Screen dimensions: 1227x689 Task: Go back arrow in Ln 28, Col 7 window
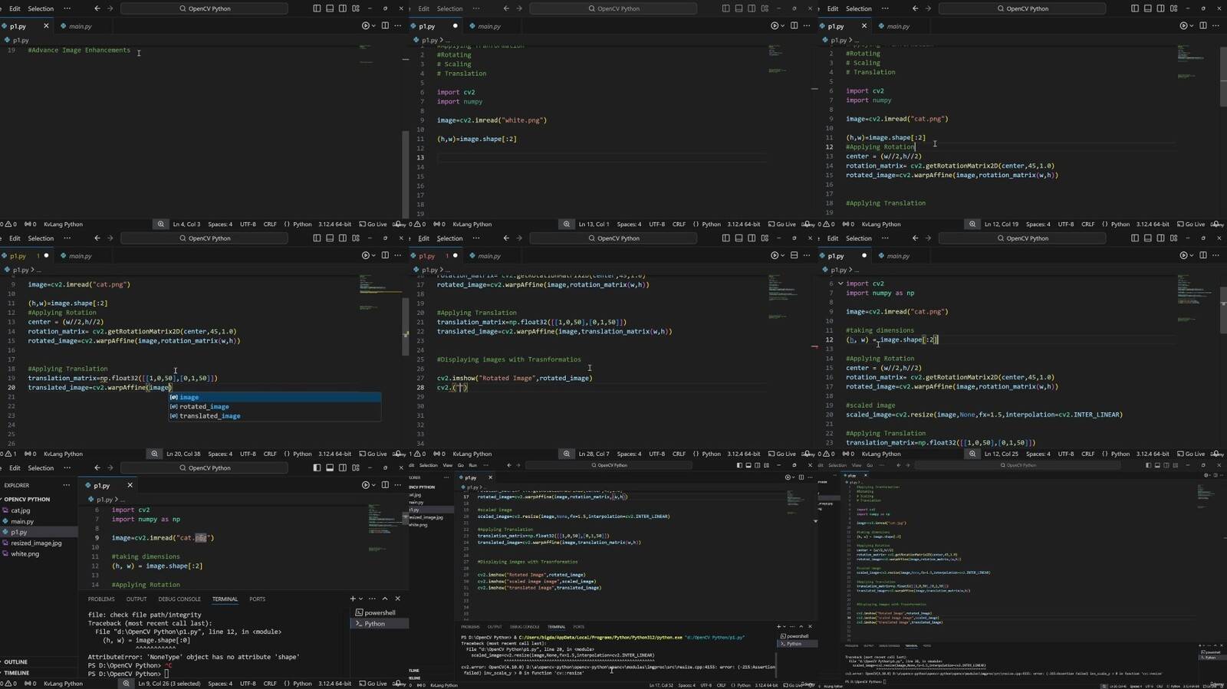tap(506, 238)
